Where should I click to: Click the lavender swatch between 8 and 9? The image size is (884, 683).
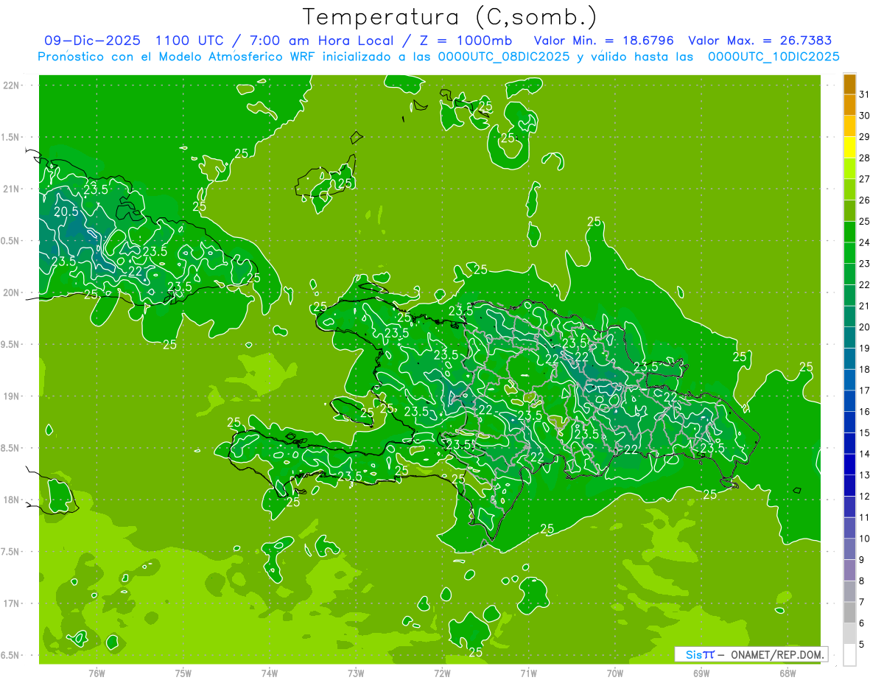pos(849,570)
